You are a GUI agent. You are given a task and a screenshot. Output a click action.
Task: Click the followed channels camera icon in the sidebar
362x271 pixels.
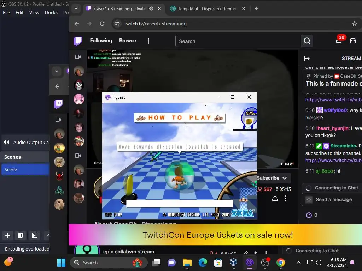(x=78, y=57)
